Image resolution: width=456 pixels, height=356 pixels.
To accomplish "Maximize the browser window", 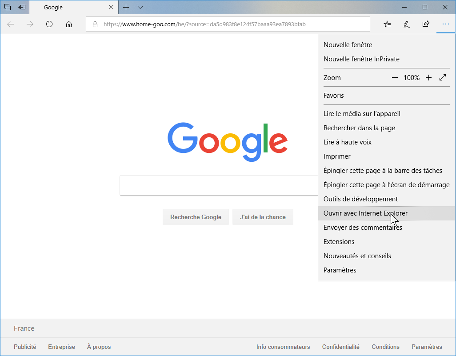I will [425, 7].
